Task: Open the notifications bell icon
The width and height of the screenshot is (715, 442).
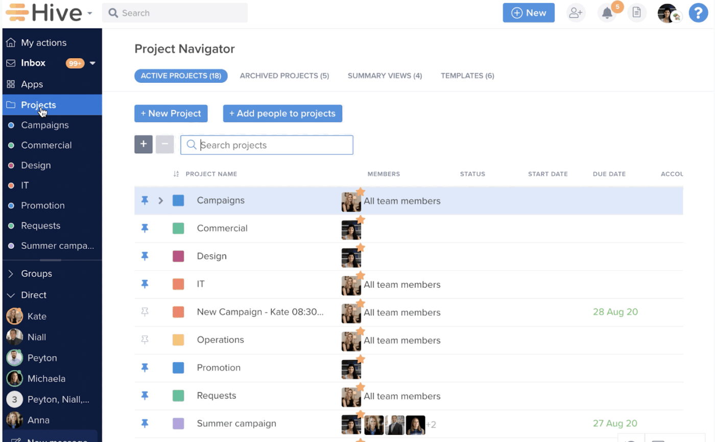Action: tap(607, 13)
